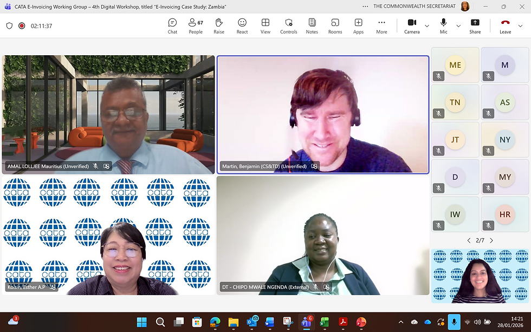The height and width of the screenshot is (332, 531).
Task: Click your self-view video thumbnail
Action: (480, 276)
